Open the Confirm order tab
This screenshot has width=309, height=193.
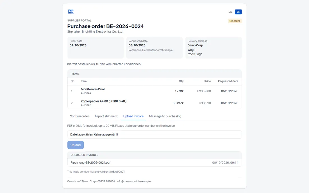click(79, 116)
